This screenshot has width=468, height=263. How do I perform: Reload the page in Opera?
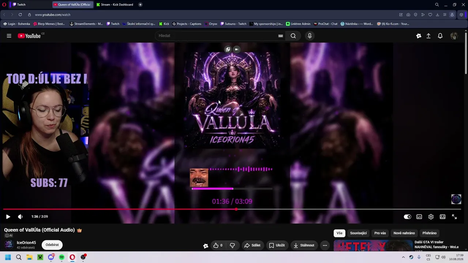pos(20,15)
